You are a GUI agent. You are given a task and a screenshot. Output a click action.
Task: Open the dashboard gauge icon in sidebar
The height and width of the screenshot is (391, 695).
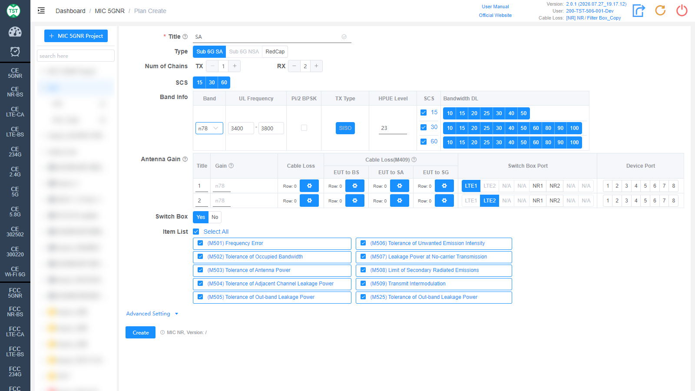click(x=15, y=32)
